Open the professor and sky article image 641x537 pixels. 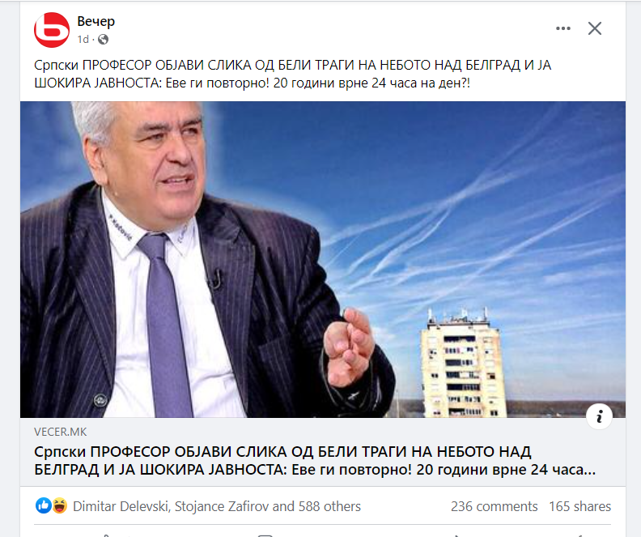tap(323, 259)
